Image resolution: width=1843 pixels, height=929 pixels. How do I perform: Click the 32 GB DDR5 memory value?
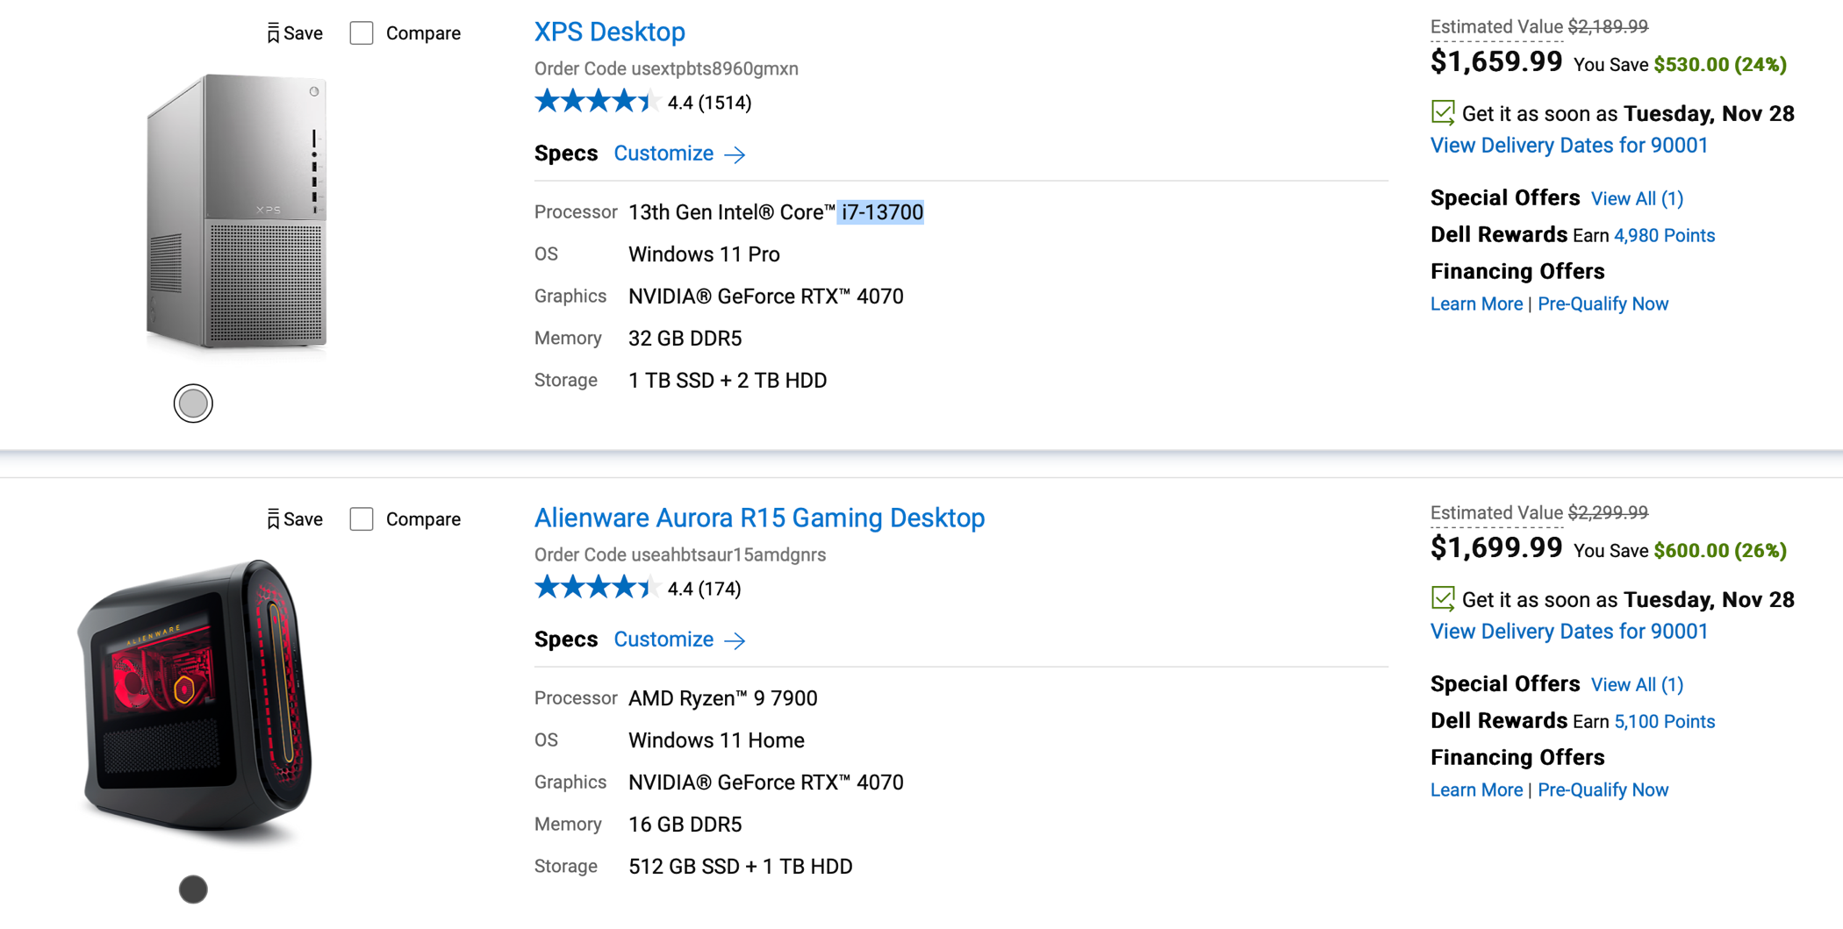[x=685, y=339]
